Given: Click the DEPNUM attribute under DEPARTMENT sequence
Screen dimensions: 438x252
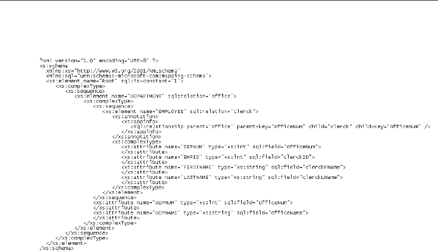Looking at the screenshot, I should (193, 203).
